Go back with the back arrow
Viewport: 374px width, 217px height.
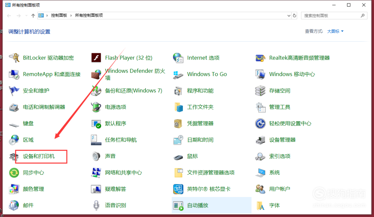(x=9, y=16)
